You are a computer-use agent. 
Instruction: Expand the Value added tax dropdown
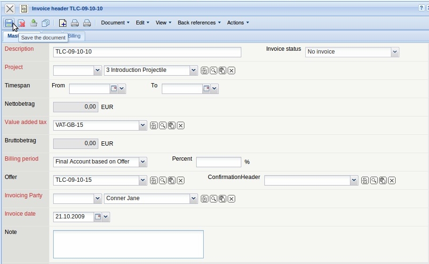(x=143, y=125)
